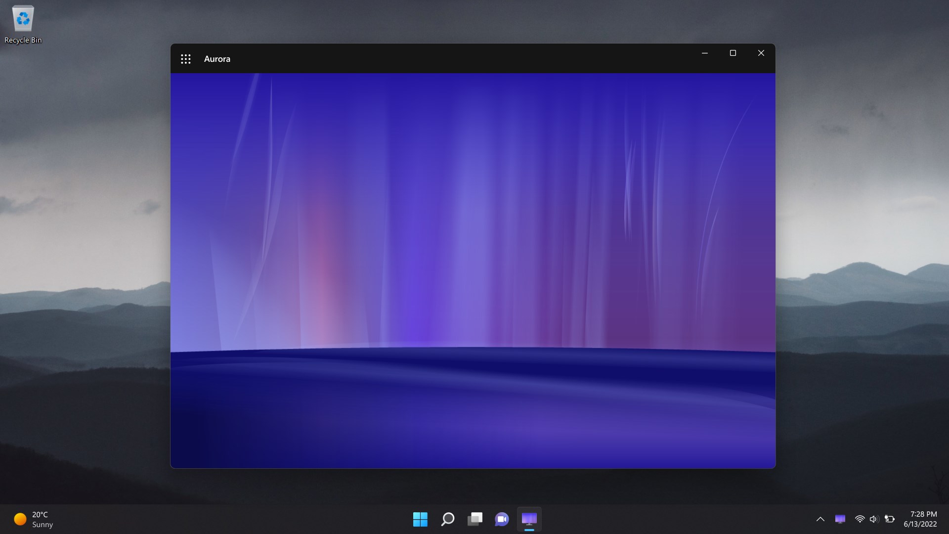Click the volume speaker icon
Screen dimensions: 949x534
click(874, 519)
